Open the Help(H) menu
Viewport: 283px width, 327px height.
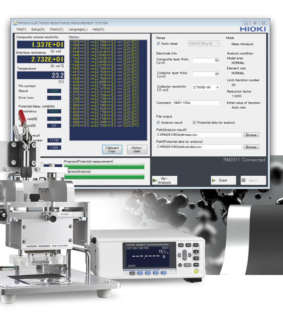(98, 29)
